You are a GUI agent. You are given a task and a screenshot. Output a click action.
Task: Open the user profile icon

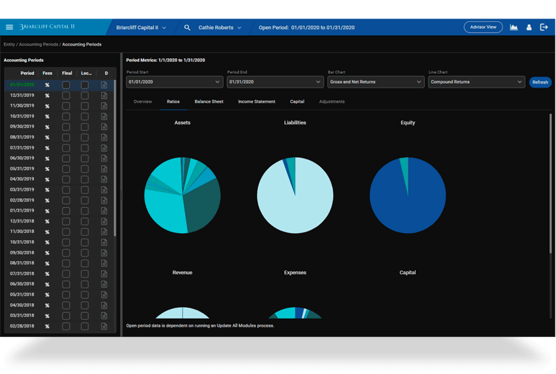(529, 27)
